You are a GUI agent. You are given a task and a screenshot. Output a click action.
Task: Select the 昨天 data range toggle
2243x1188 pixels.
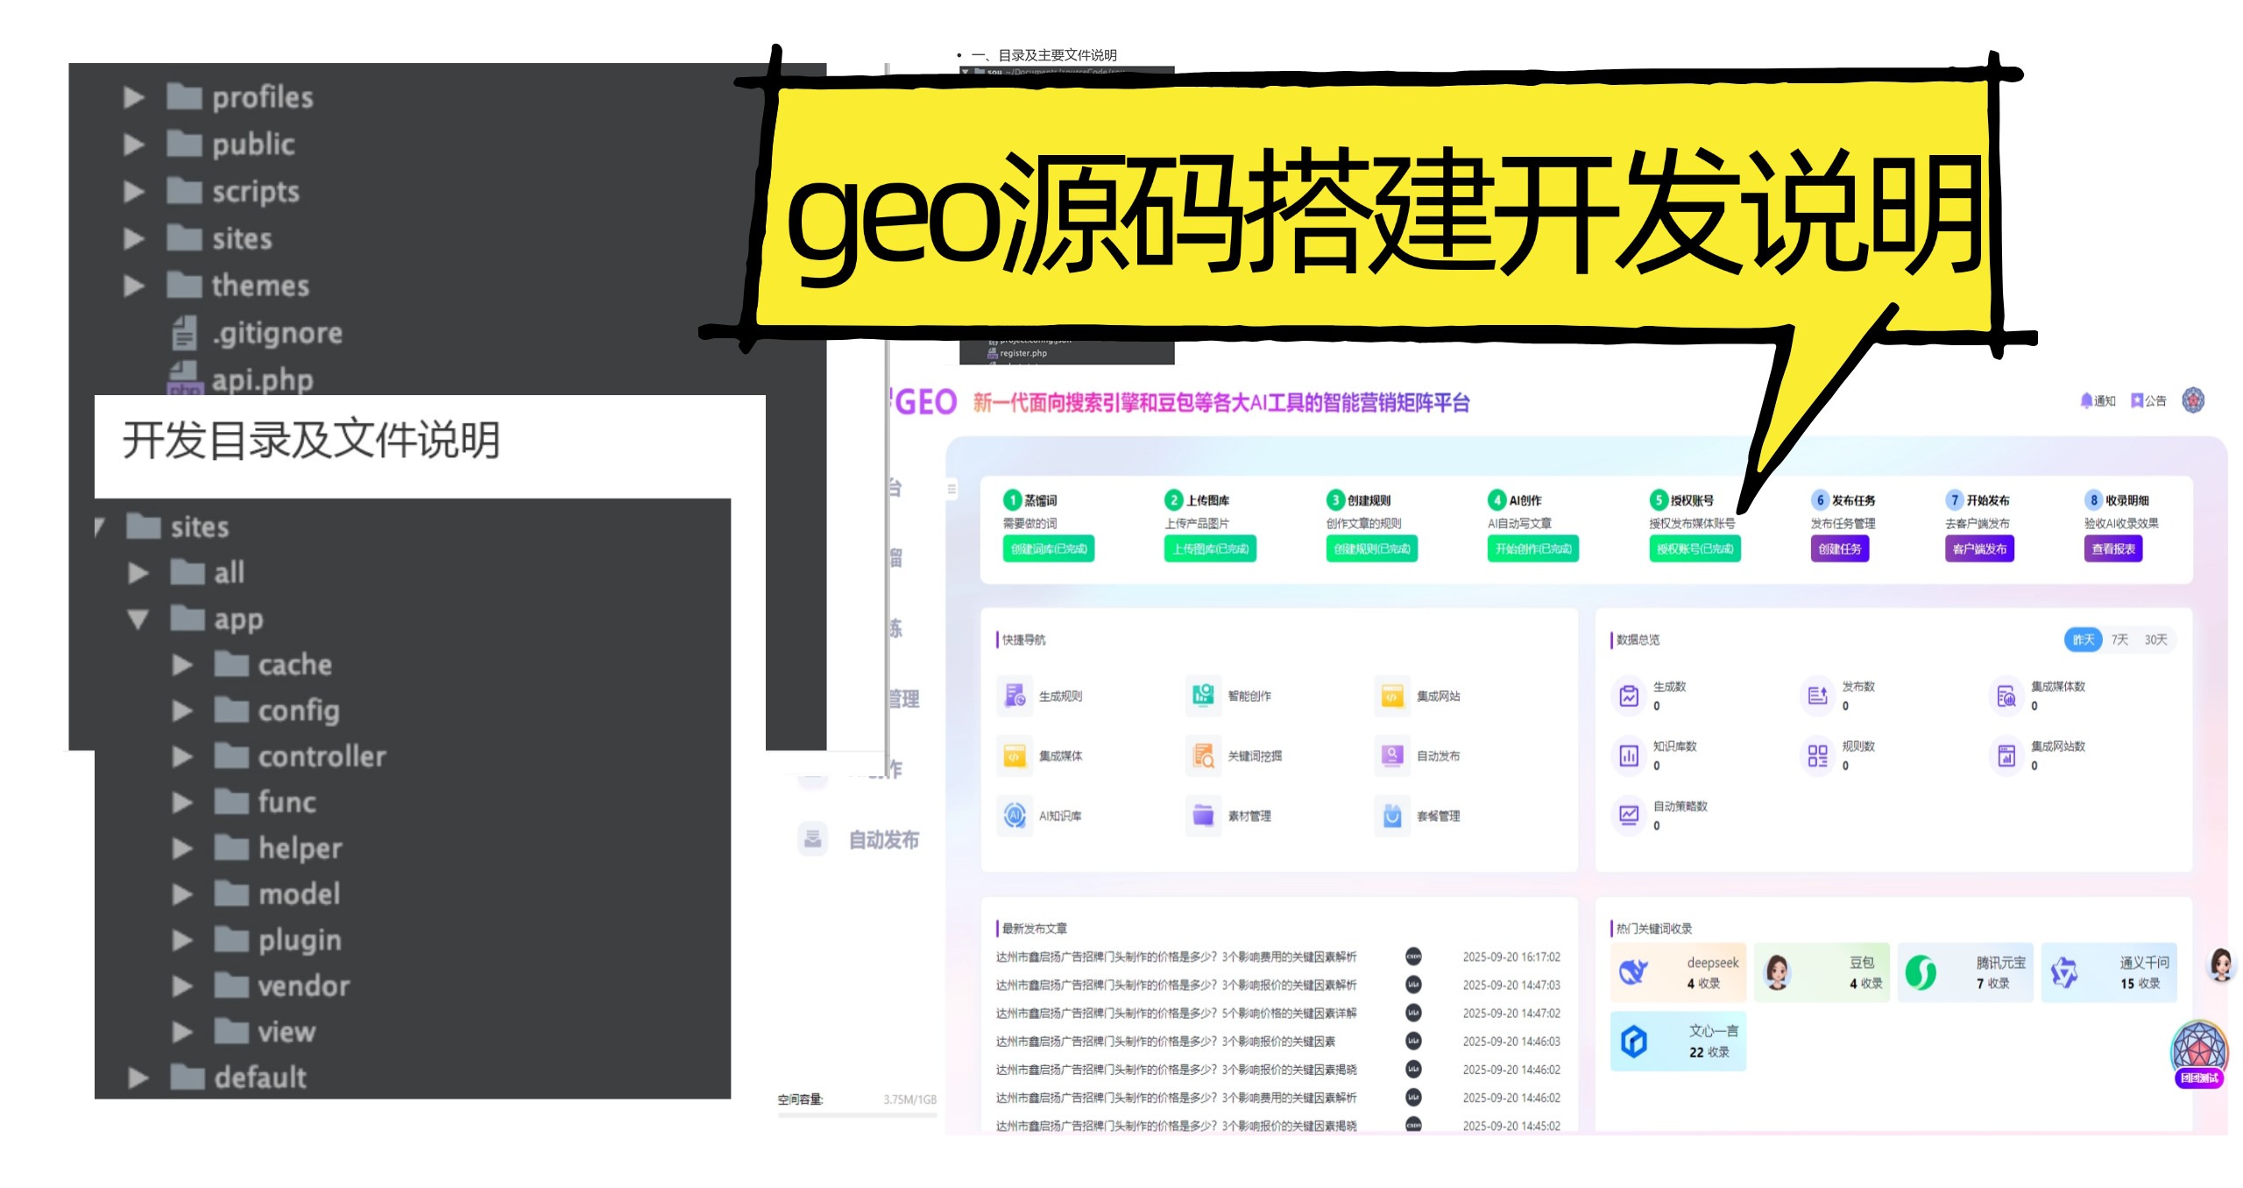coord(2083,640)
